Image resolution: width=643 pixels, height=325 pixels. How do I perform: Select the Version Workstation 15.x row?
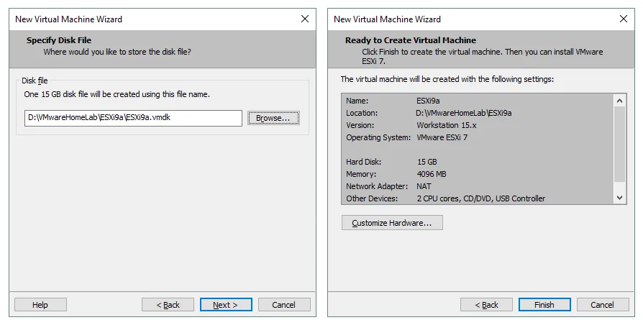coord(478,125)
